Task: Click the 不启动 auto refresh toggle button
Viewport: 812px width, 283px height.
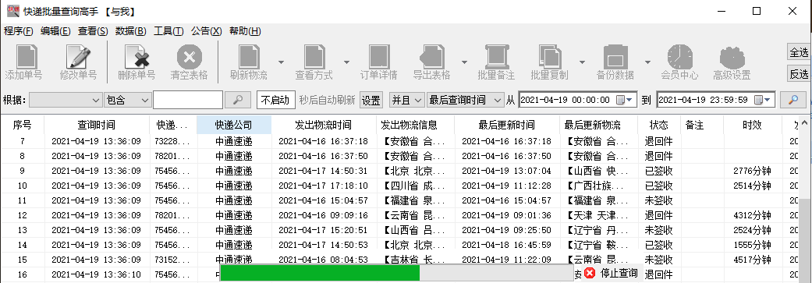Action: tap(275, 100)
